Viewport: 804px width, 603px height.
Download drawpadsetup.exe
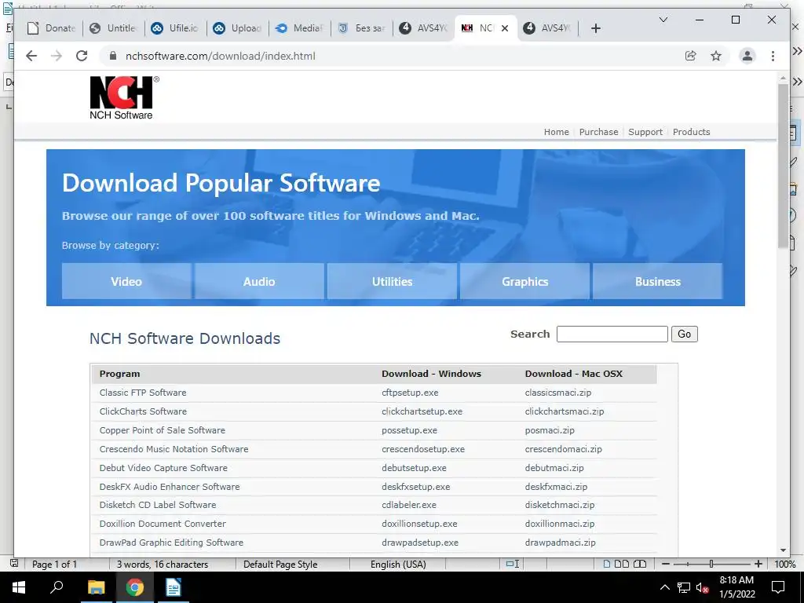tap(420, 543)
